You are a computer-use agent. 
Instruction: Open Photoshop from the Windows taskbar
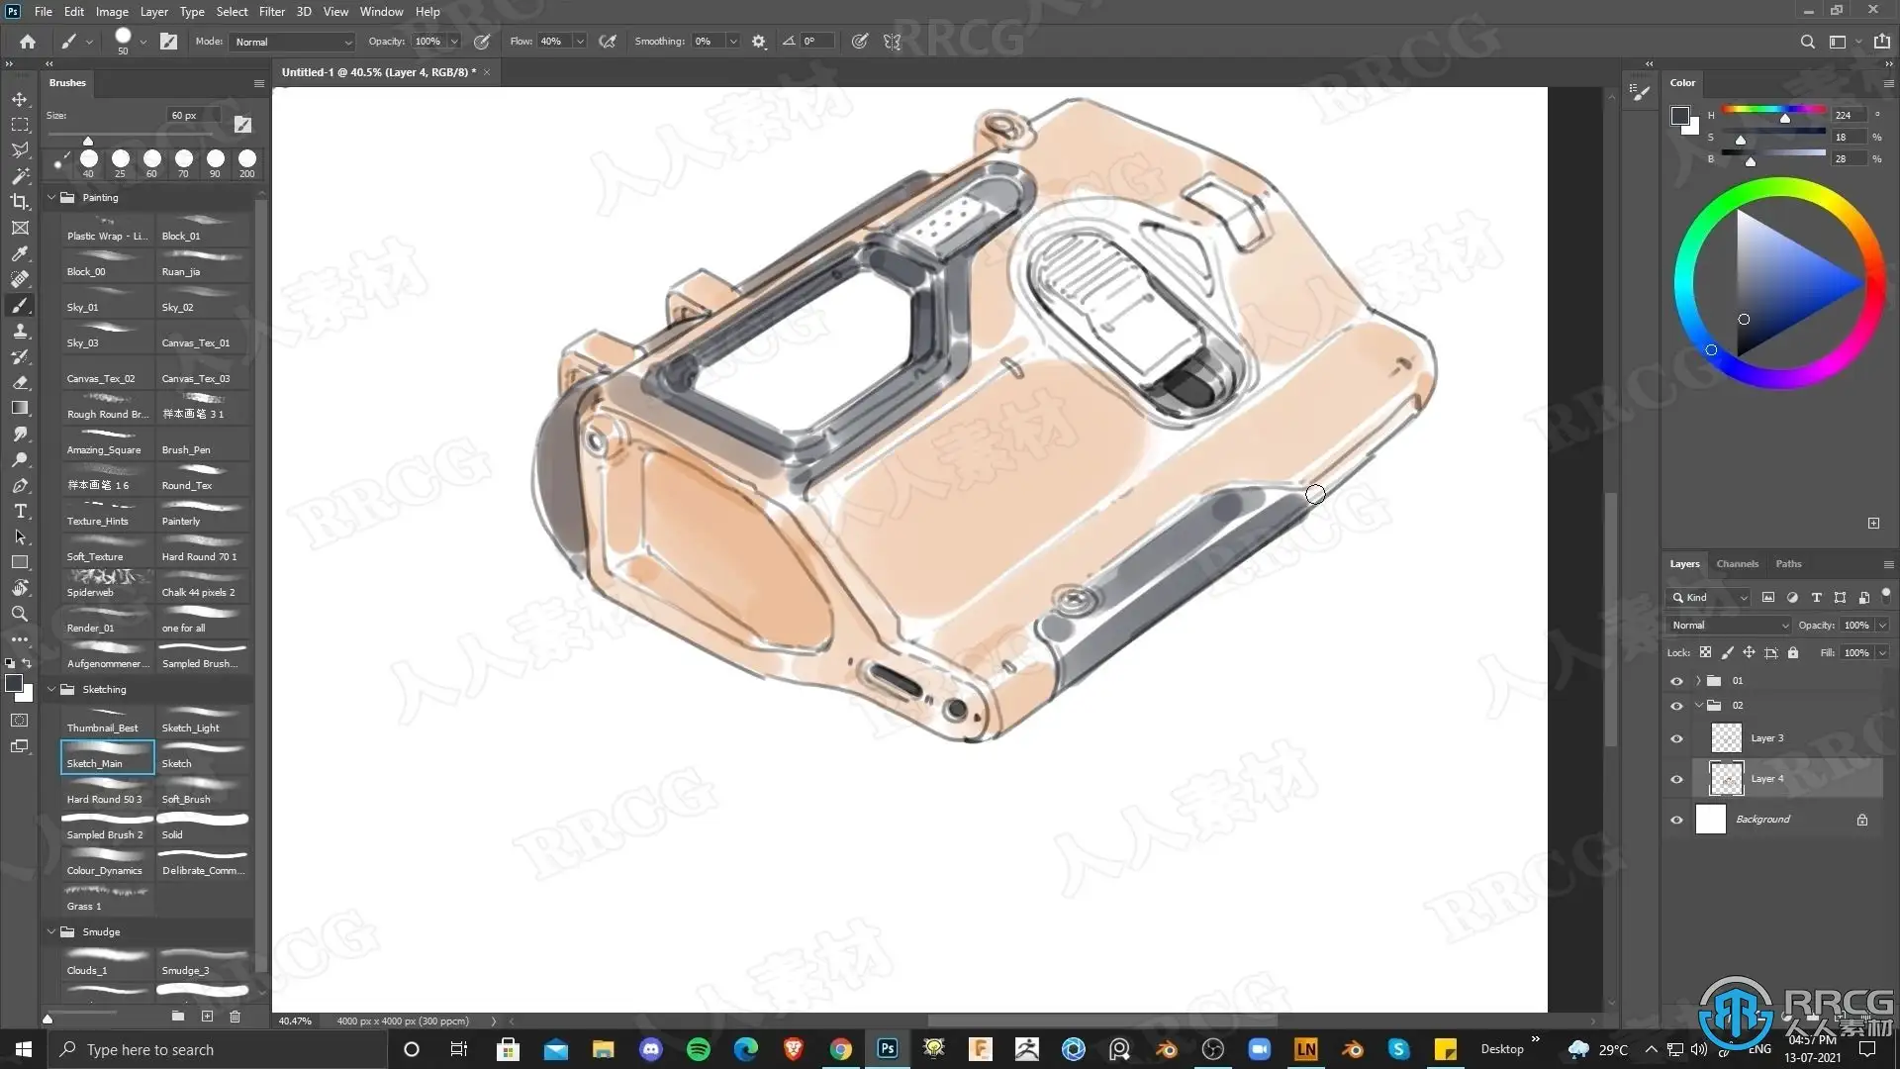coord(888,1049)
